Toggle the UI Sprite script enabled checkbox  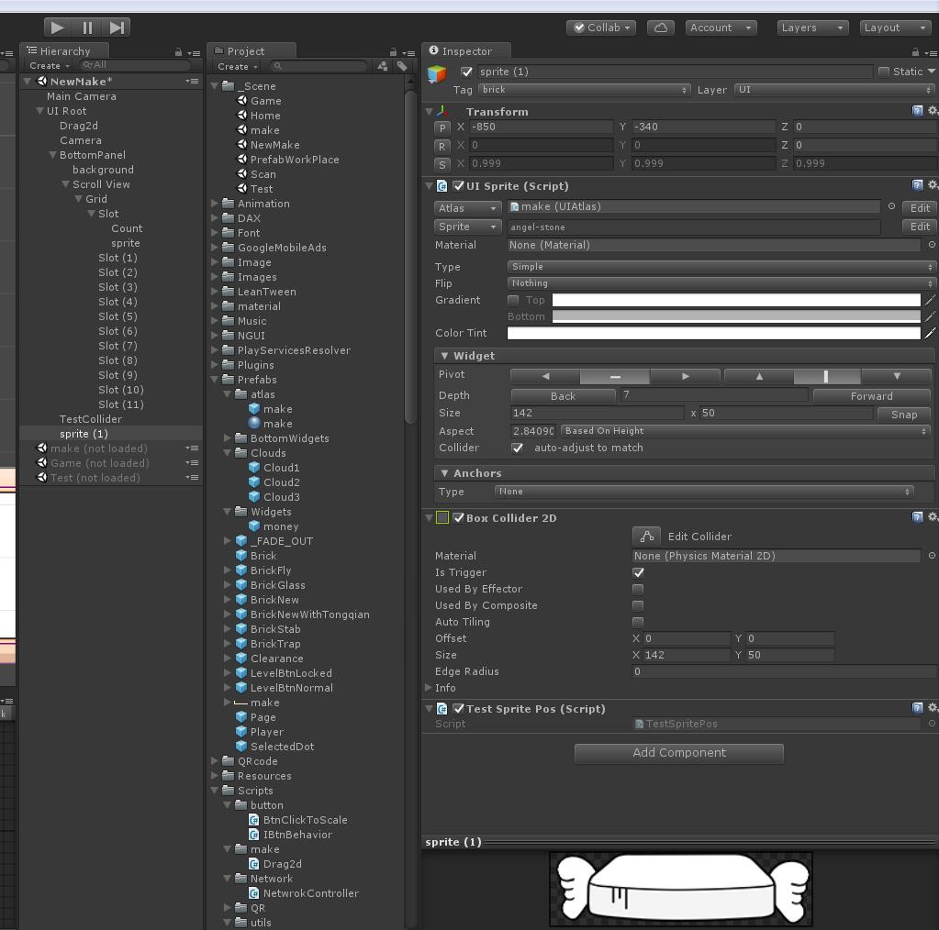click(459, 186)
